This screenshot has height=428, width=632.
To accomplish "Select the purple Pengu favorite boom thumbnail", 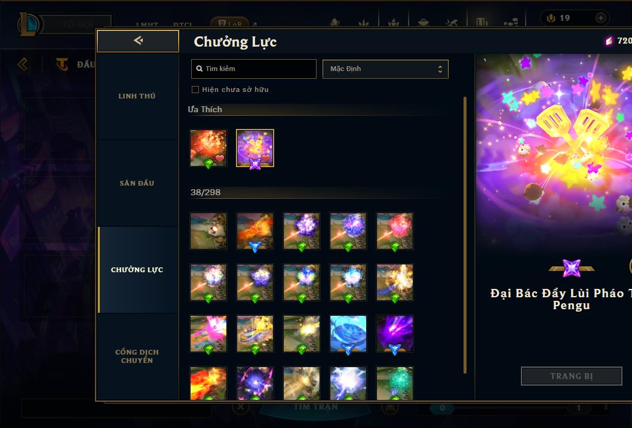I will 255,148.
